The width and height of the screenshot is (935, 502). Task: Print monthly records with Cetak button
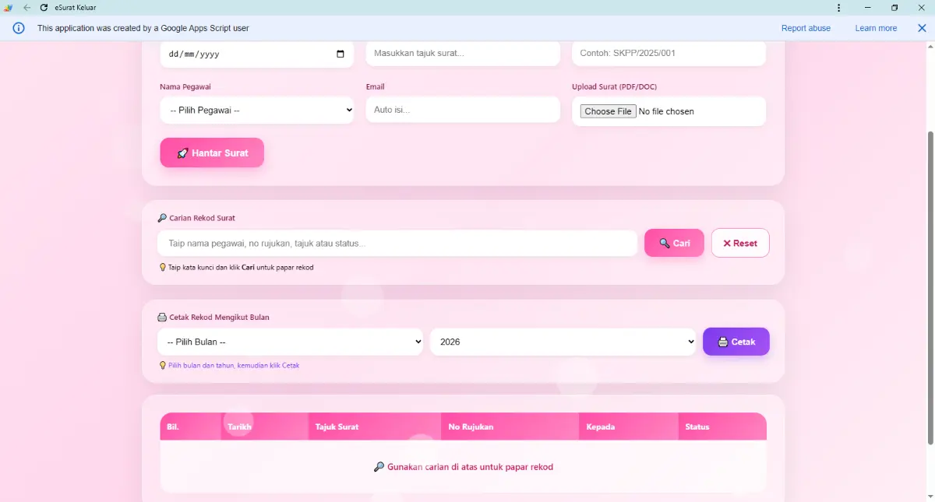point(736,342)
